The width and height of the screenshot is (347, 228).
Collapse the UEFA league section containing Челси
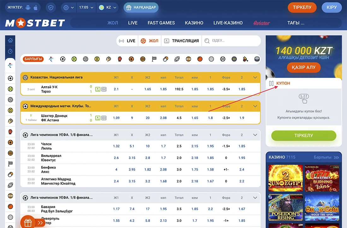(255, 135)
